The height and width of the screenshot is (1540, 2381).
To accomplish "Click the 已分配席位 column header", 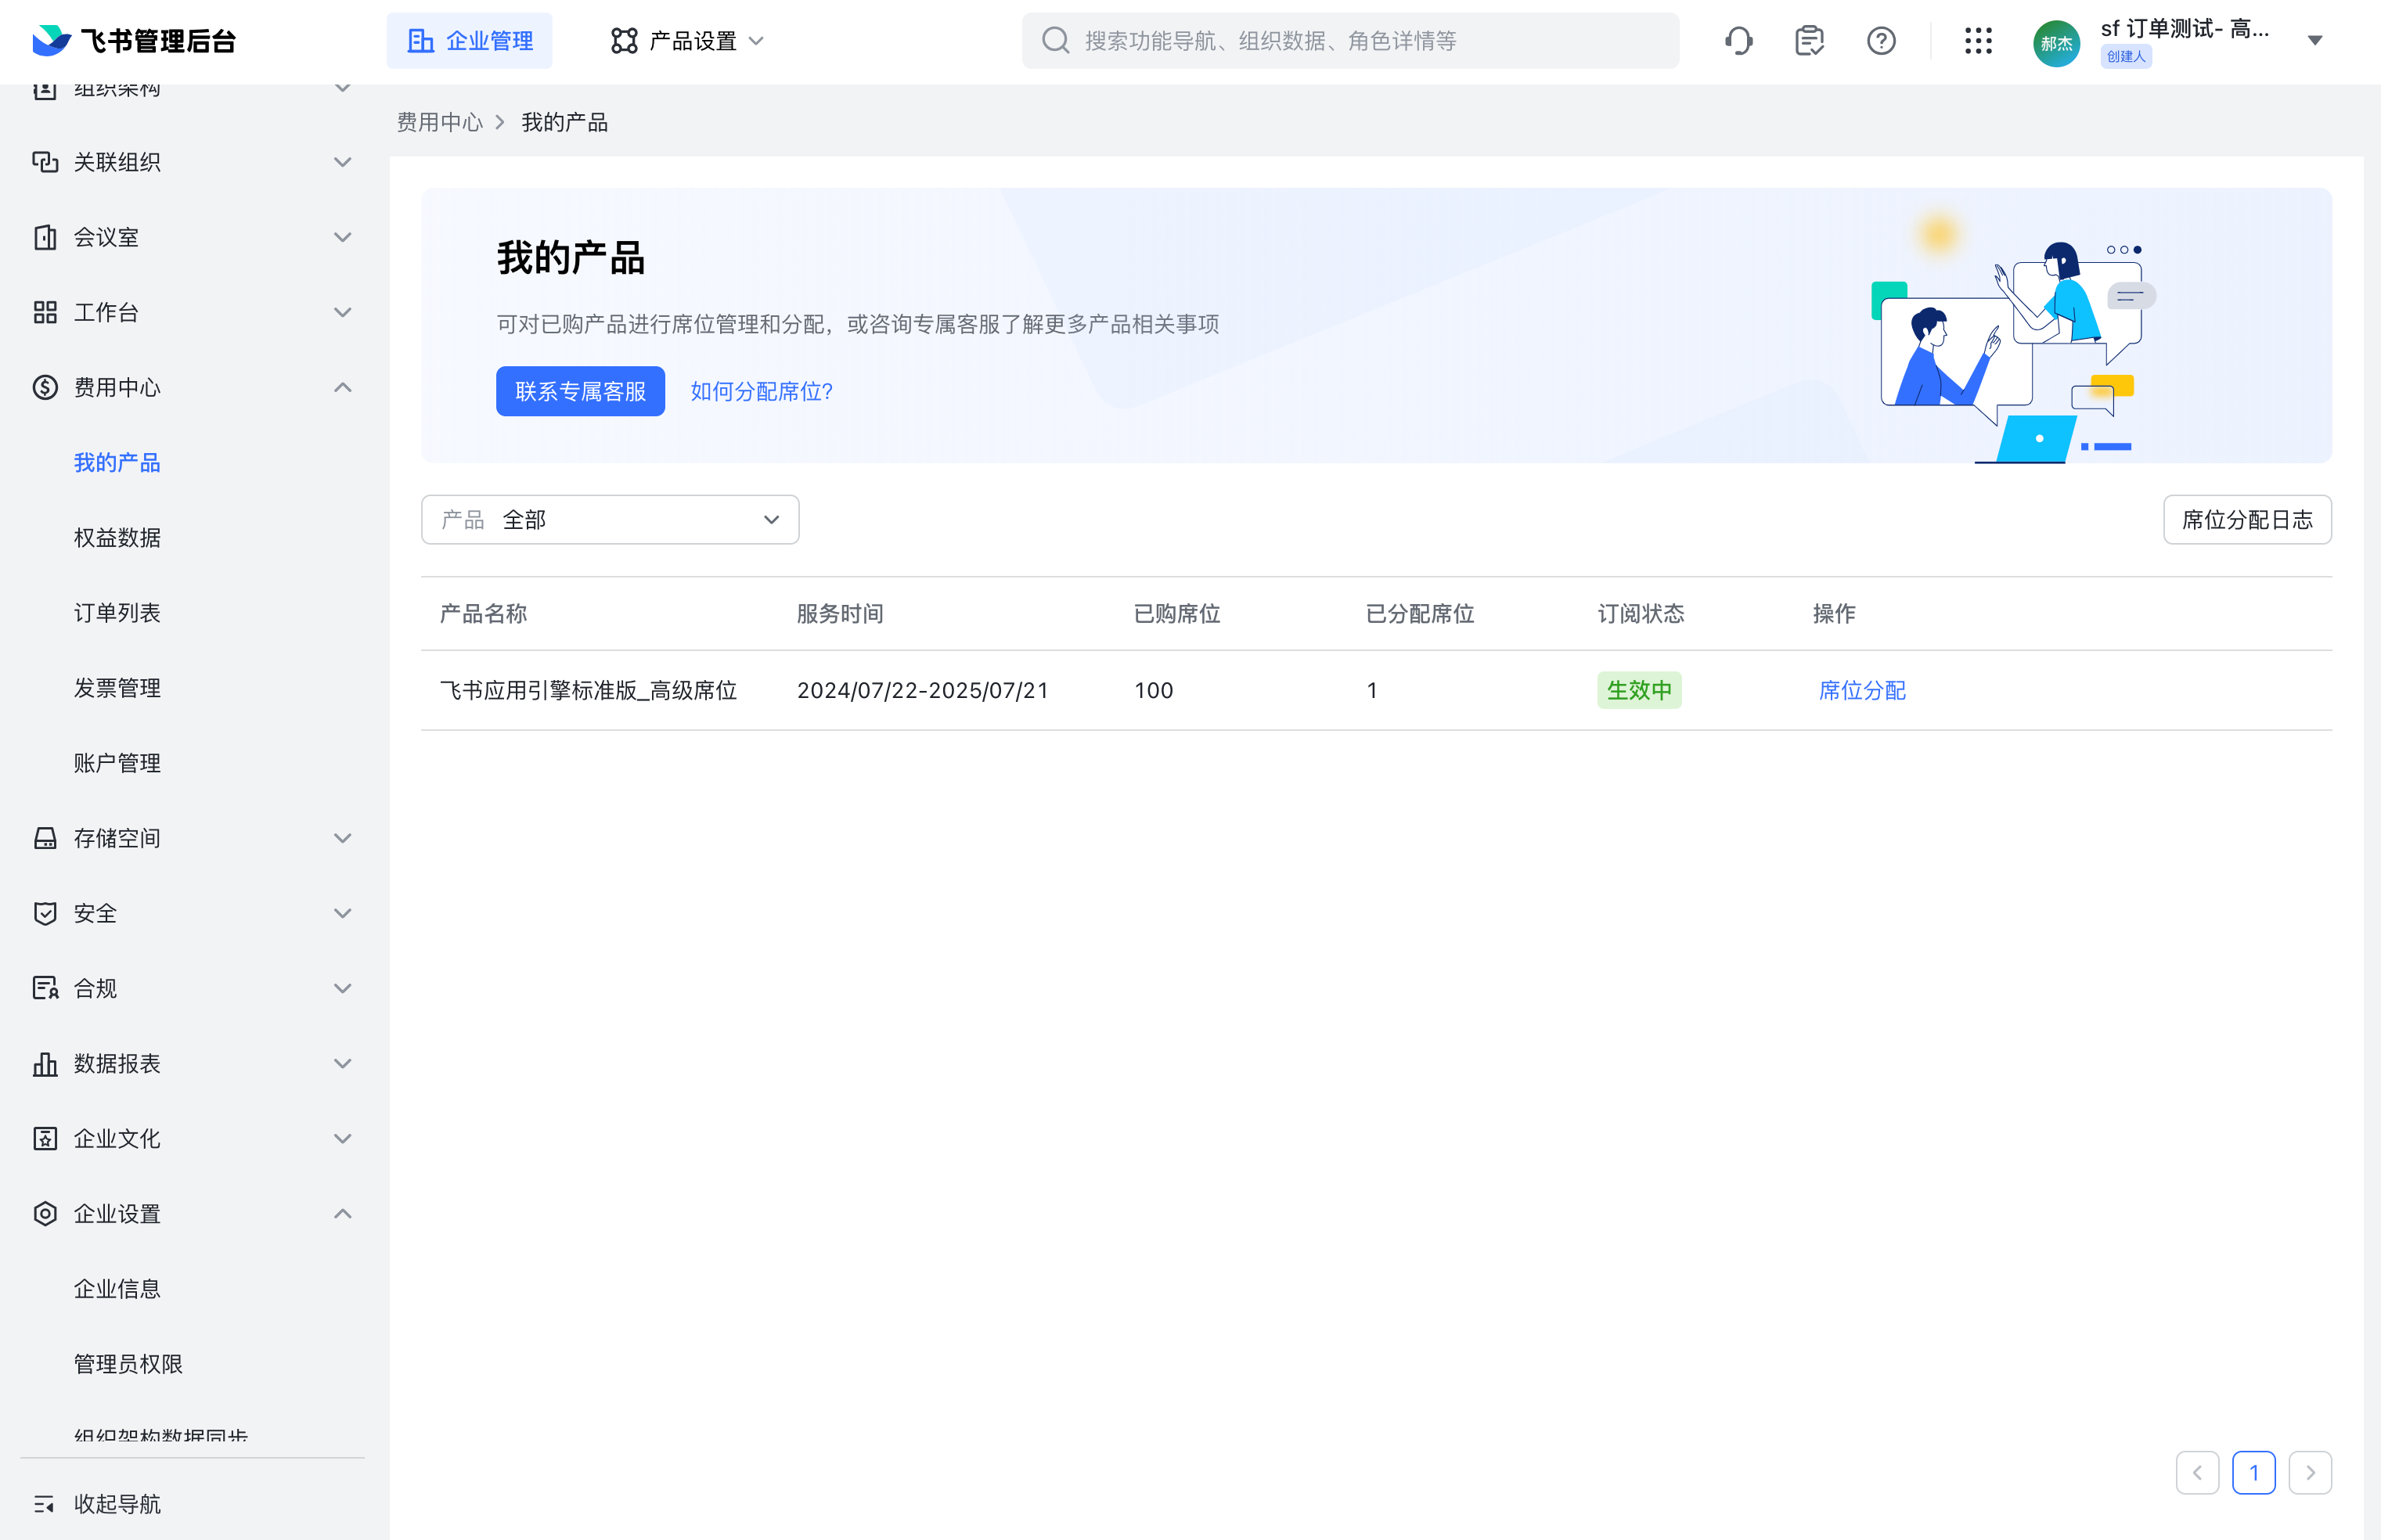I will pos(1420,613).
